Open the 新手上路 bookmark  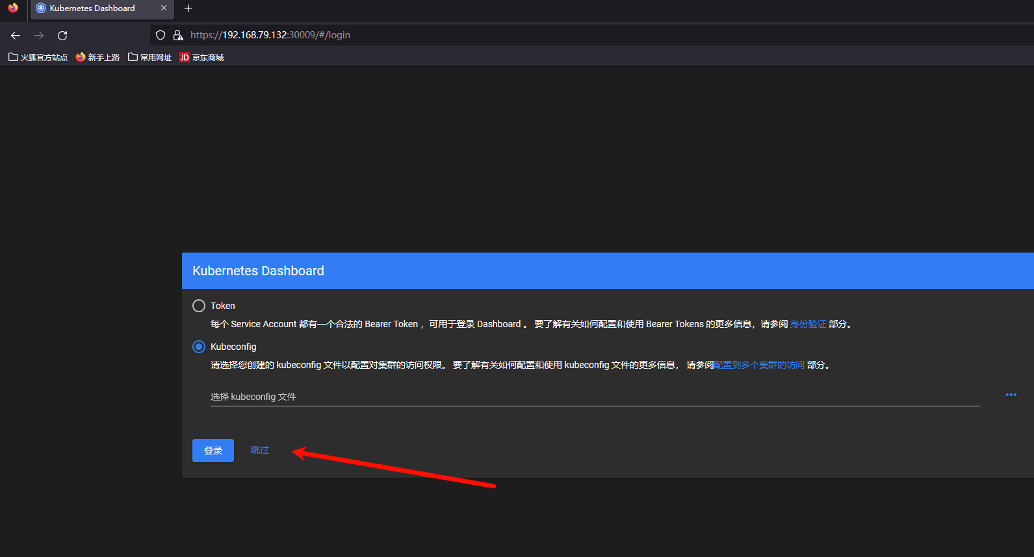pos(97,57)
